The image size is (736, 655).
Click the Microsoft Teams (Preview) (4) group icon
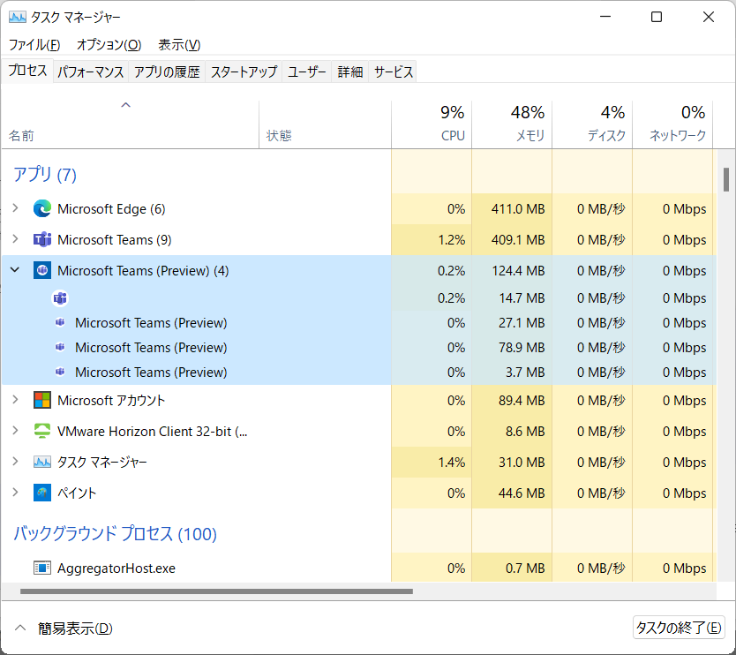[42, 270]
